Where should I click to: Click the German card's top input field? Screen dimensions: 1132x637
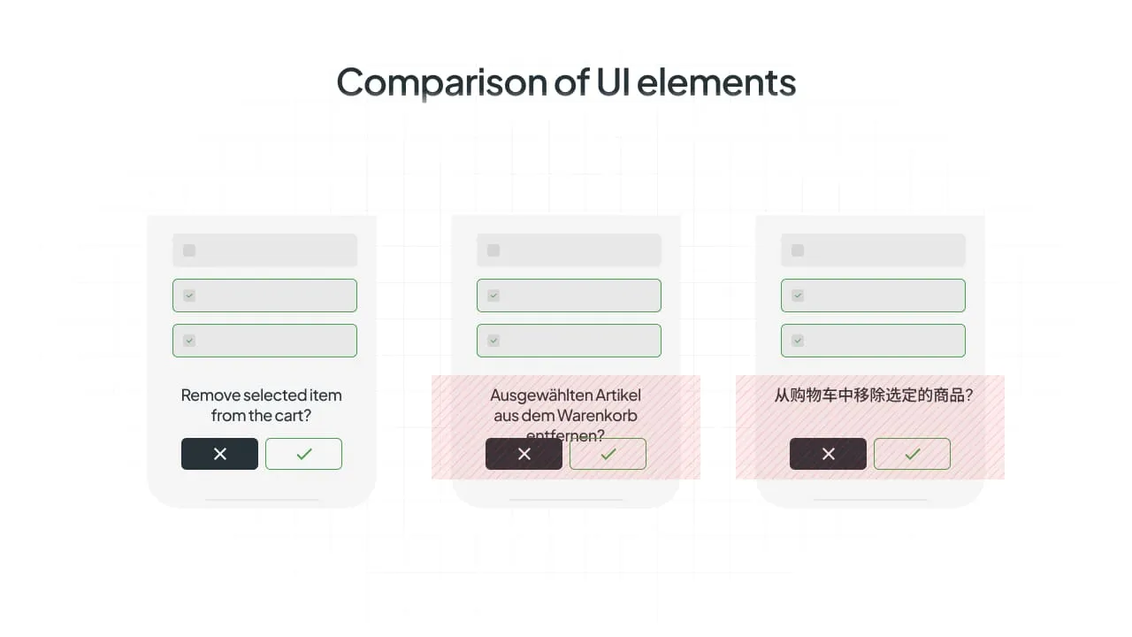tap(569, 250)
